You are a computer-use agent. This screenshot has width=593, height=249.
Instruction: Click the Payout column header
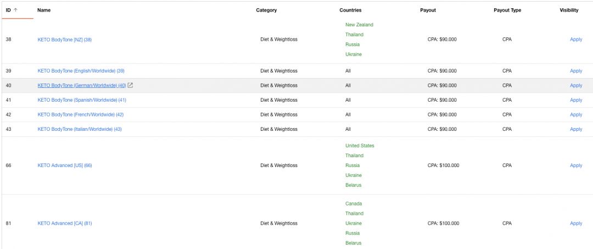[x=428, y=10]
